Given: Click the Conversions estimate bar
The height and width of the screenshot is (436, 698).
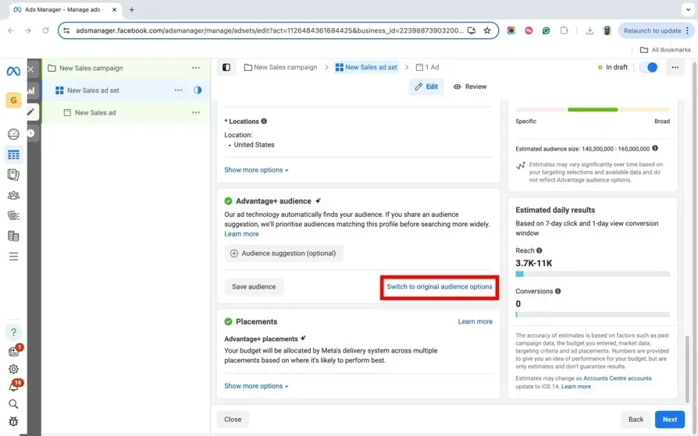Looking at the screenshot, I should [x=593, y=314].
